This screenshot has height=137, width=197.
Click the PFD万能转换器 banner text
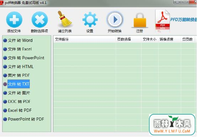click(x=183, y=20)
